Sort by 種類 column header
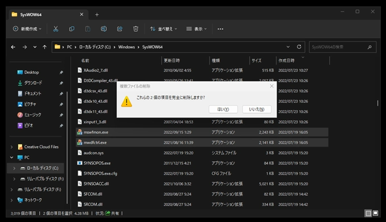The width and height of the screenshot is (386, 222). [216, 61]
